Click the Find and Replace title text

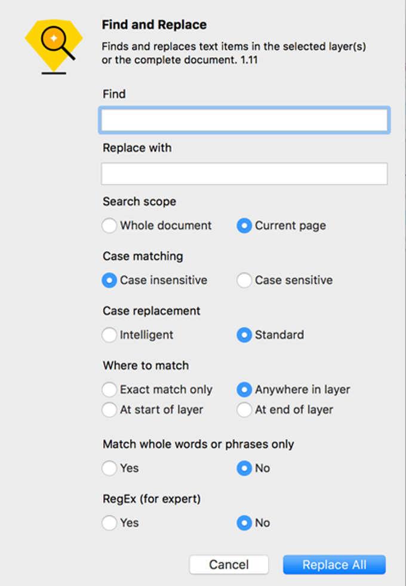[x=154, y=25]
